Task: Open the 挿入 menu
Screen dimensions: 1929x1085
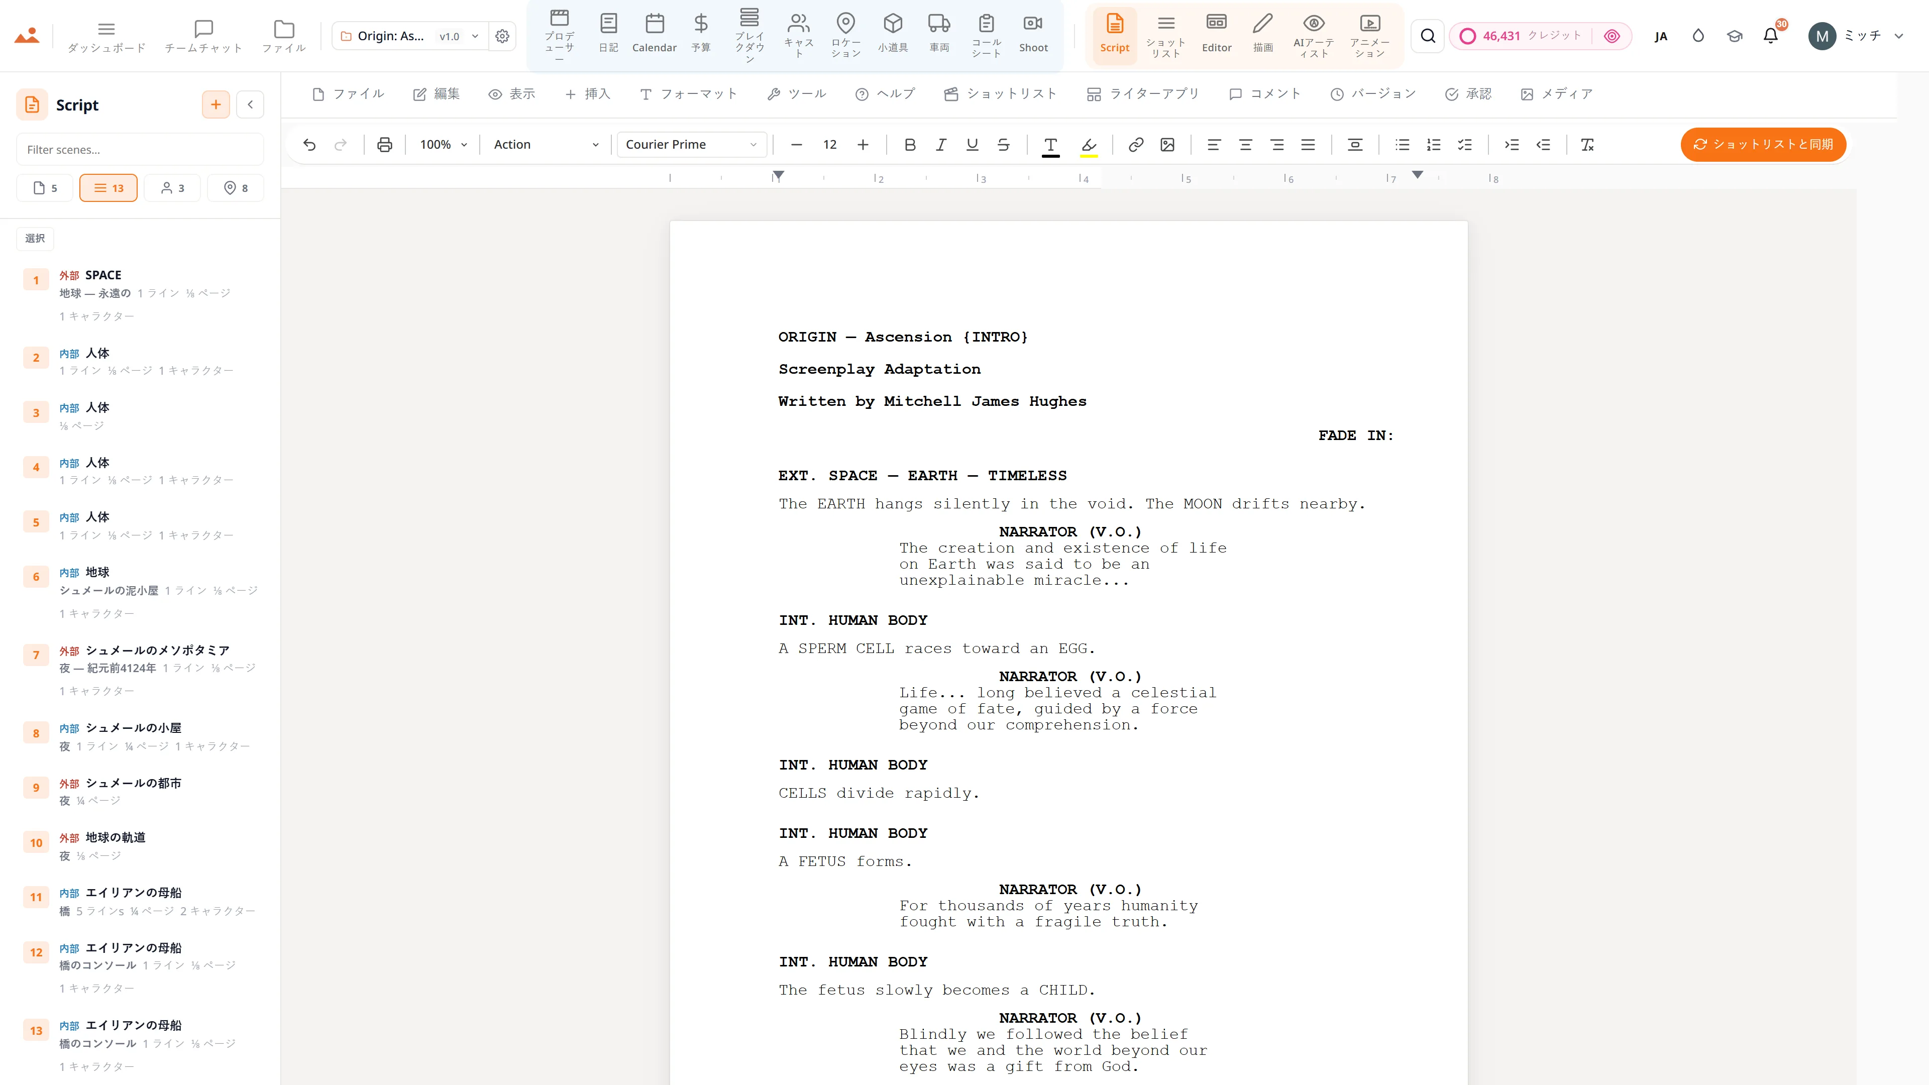Action: pos(588,93)
